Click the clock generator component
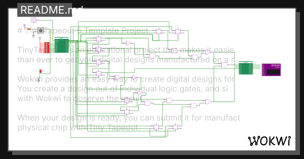 34,20
